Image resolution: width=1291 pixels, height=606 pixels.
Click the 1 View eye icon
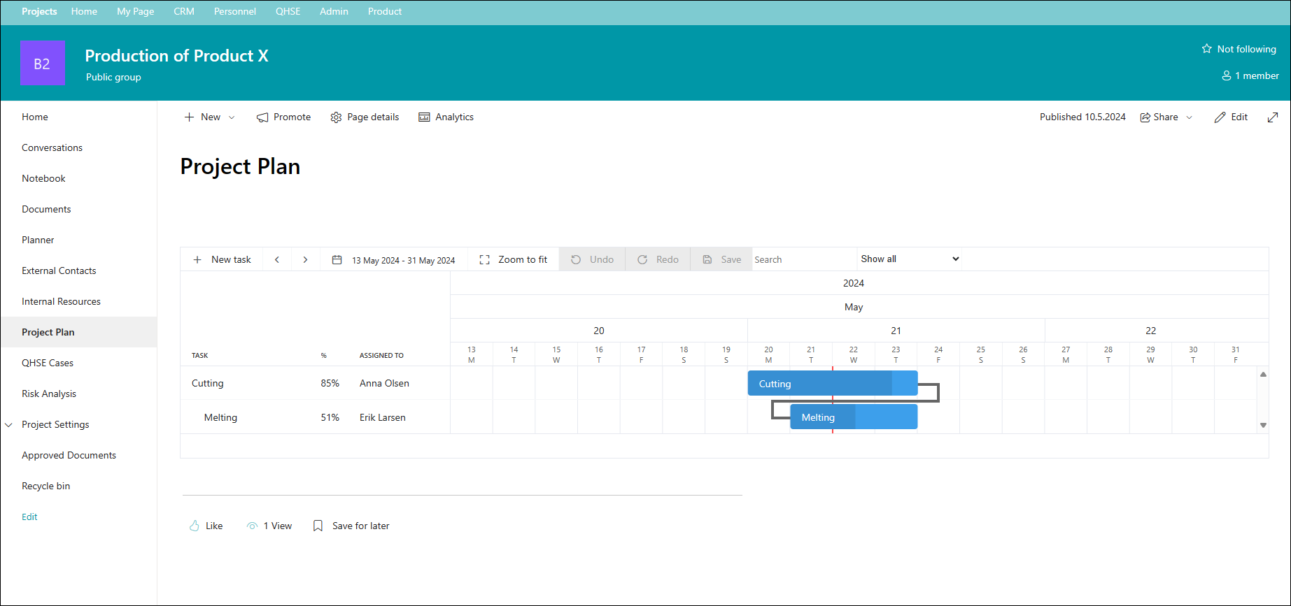coord(252,526)
